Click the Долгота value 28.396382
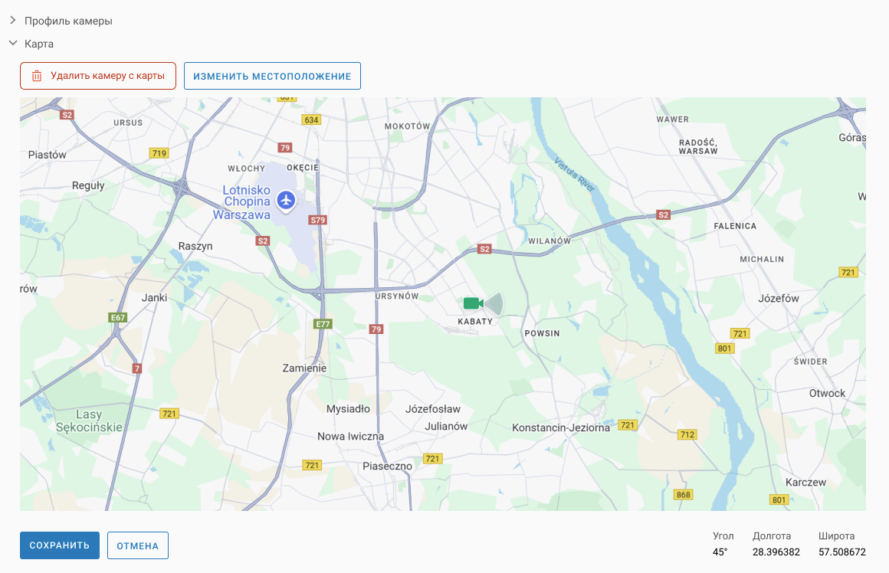This screenshot has height=573, width=889. click(776, 552)
